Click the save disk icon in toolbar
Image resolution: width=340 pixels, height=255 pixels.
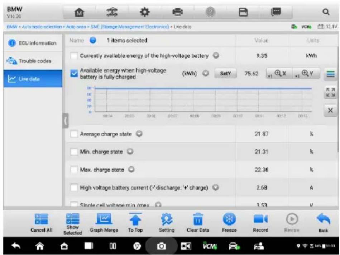point(243,12)
